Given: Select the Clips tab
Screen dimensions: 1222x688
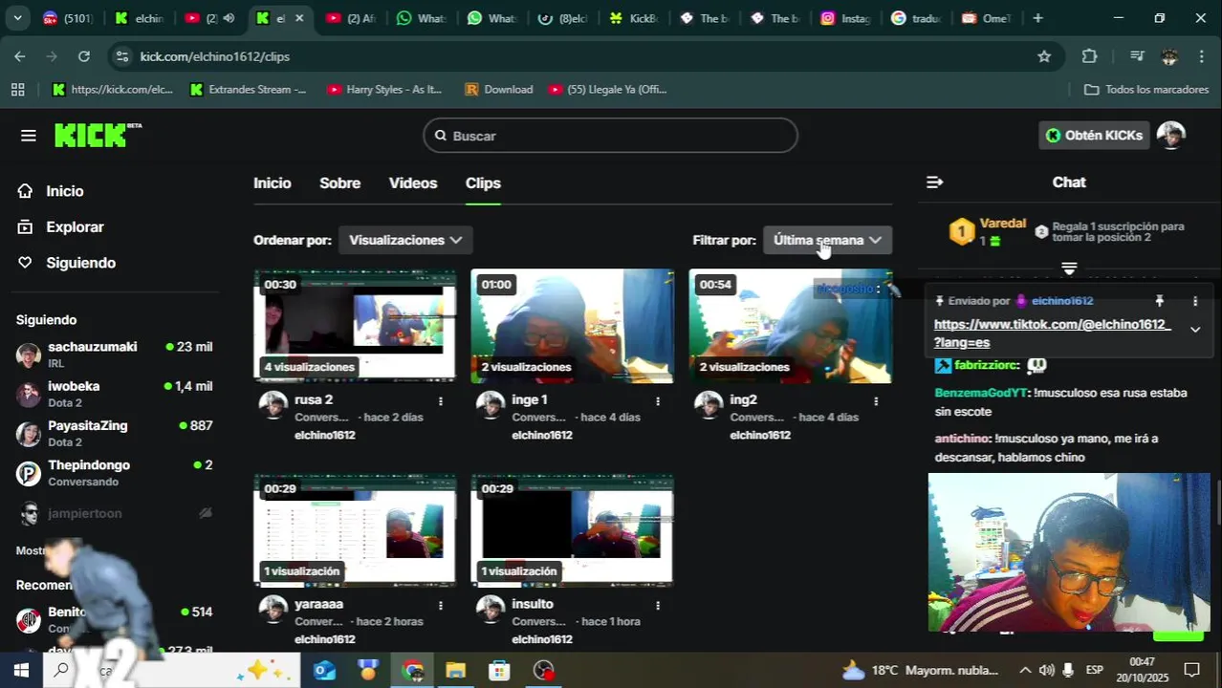Looking at the screenshot, I should pos(483,183).
